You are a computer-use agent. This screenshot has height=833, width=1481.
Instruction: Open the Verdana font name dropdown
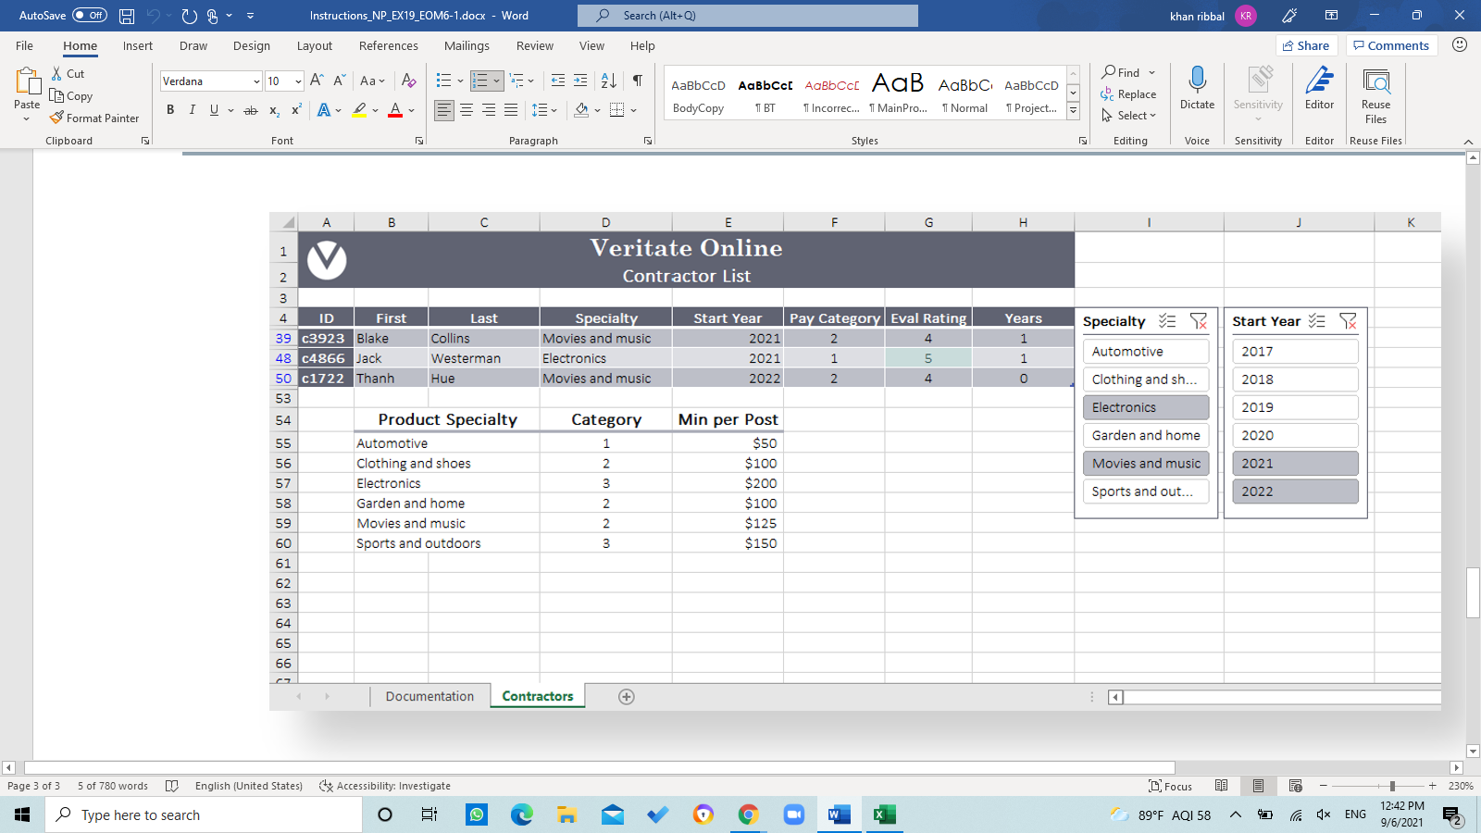(256, 81)
